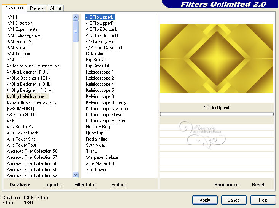279x208 pixels.
Task: Select &<Bkg Designer sf10 I> category
Action: pos(28,72)
